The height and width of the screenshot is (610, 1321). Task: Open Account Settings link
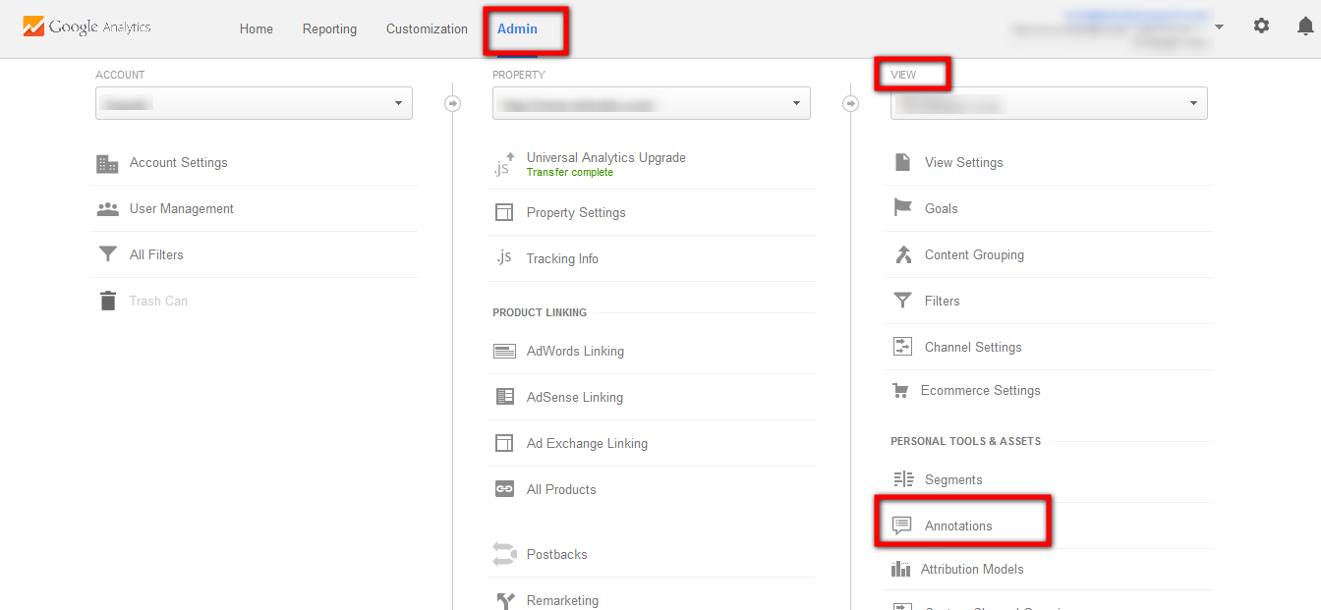(179, 163)
